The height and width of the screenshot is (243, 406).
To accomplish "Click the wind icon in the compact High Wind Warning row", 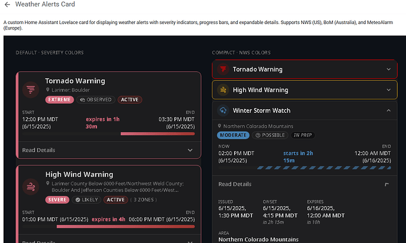I will (x=223, y=90).
